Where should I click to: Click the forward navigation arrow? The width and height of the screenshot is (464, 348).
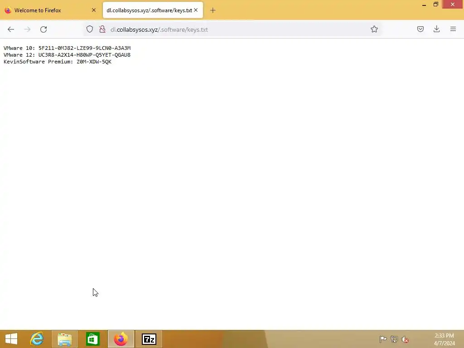(27, 29)
